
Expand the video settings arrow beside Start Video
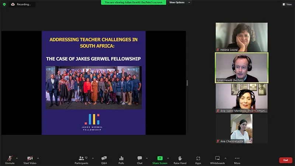(x=38, y=158)
